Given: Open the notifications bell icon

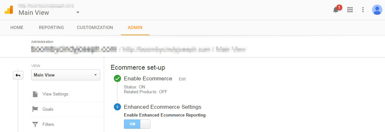Looking at the screenshot, I should point(336,10).
